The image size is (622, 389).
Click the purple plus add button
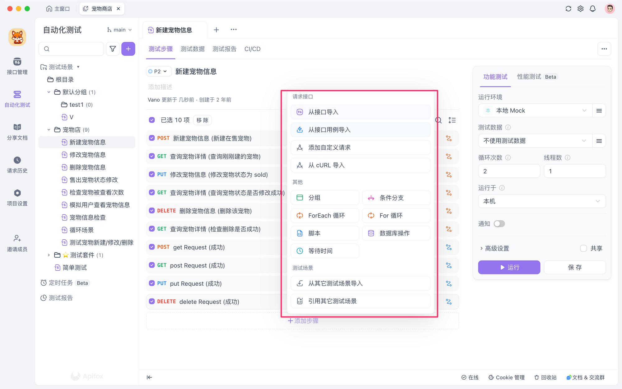[x=128, y=49]
